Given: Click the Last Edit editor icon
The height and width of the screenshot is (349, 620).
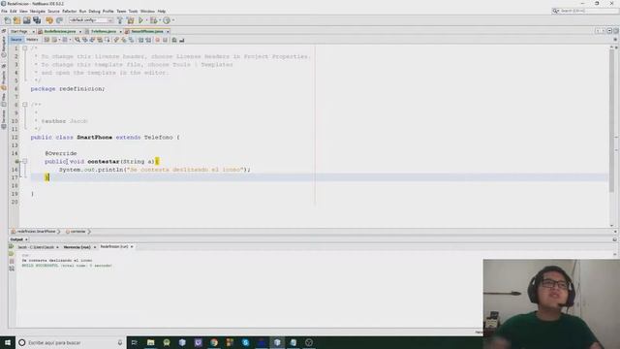Looking at the screenshot, I should click(x=46, y=40).
